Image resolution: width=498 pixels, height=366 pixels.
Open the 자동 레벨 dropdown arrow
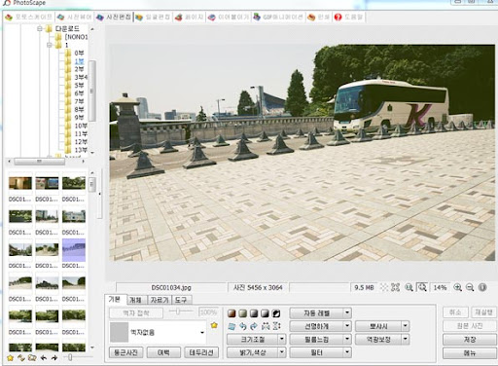click(x=347, y=313)
